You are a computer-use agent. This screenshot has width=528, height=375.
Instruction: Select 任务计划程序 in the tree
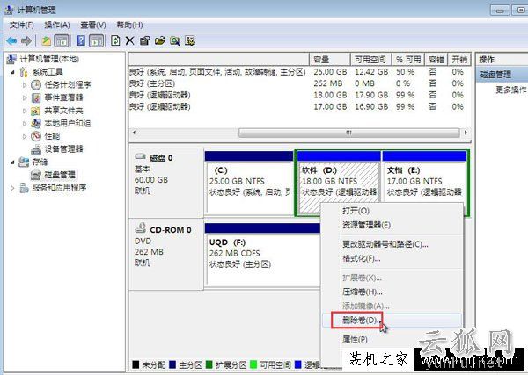68,84
